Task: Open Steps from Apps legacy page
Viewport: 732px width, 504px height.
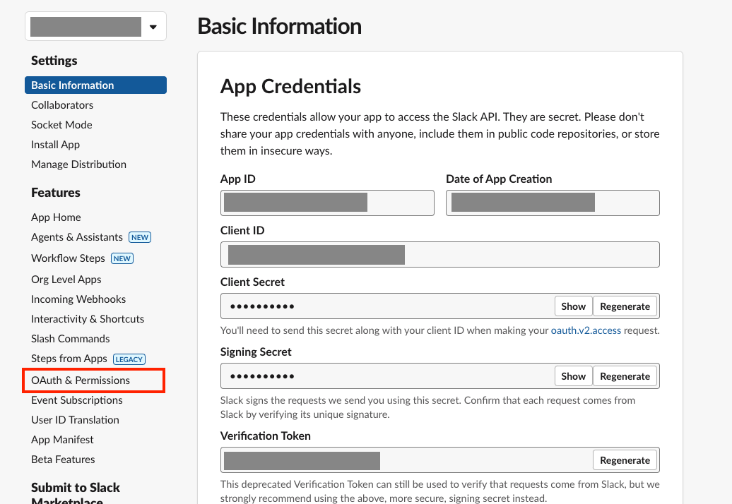Action: point(69,359)
